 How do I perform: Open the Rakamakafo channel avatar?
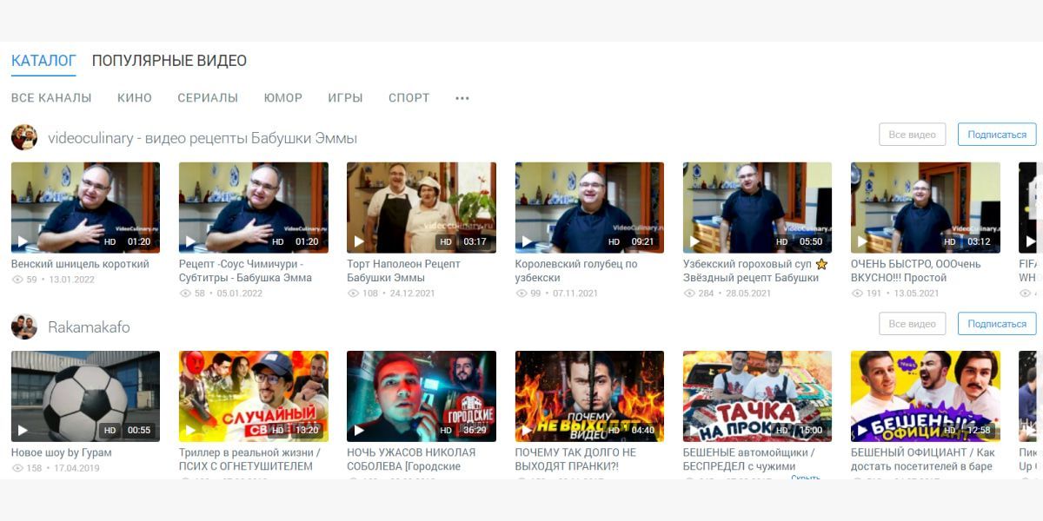coord(24,326)
